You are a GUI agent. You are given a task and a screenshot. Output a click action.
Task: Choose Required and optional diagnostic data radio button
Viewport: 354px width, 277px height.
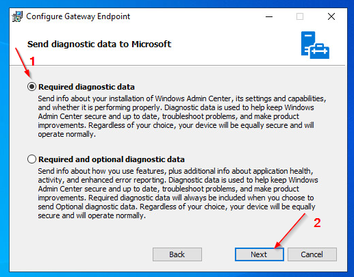pos(31,159)
